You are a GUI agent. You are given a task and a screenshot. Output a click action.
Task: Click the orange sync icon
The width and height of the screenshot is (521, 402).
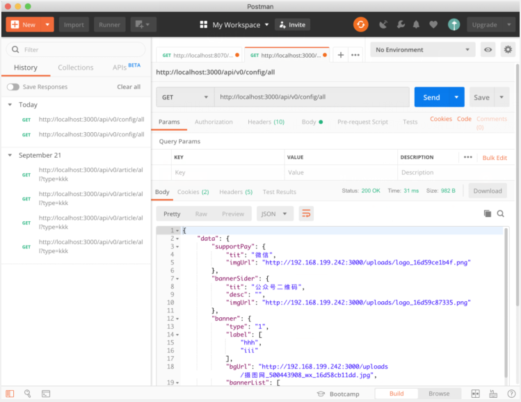(360, 24)
